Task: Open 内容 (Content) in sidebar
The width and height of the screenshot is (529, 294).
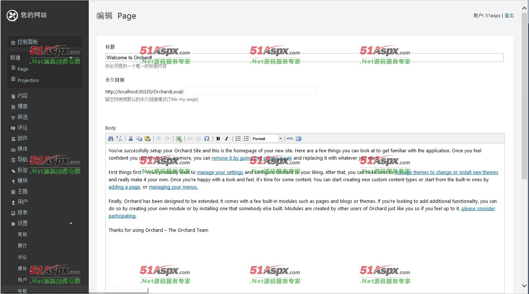Action: [22, 96]
